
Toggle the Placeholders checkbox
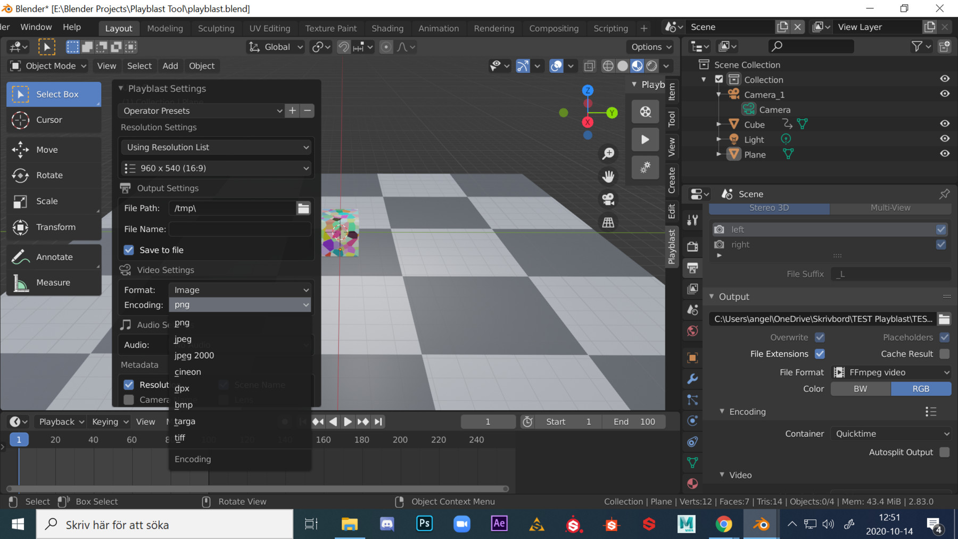945,337
